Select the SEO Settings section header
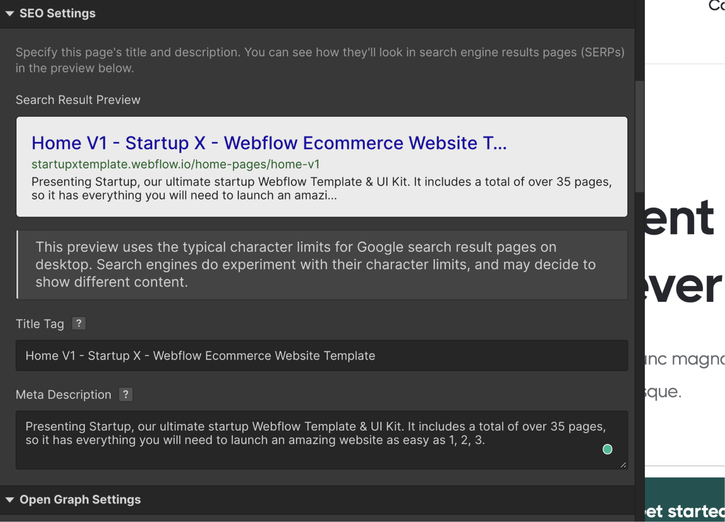This screenshot has width=725, height=522. coord(57,13)
